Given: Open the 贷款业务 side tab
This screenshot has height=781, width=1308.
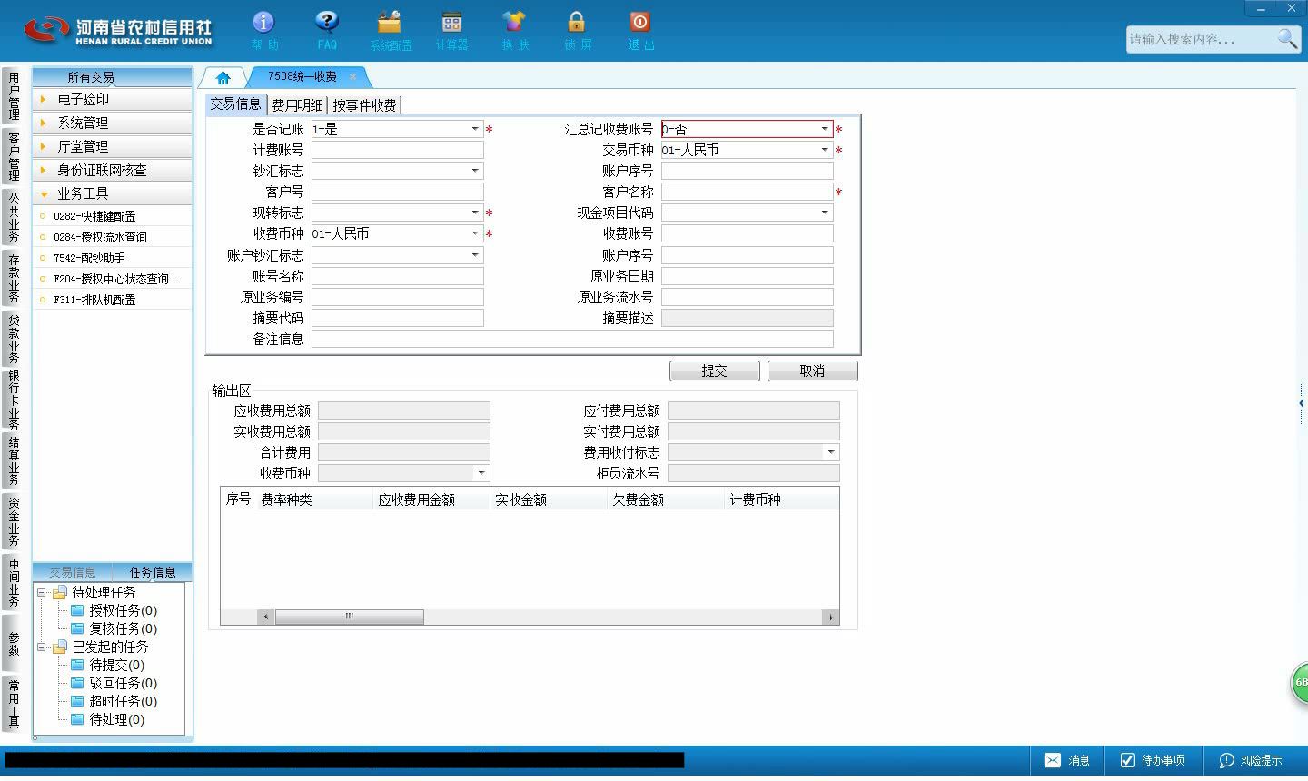Looking at the screenshot, I should 14,338.
